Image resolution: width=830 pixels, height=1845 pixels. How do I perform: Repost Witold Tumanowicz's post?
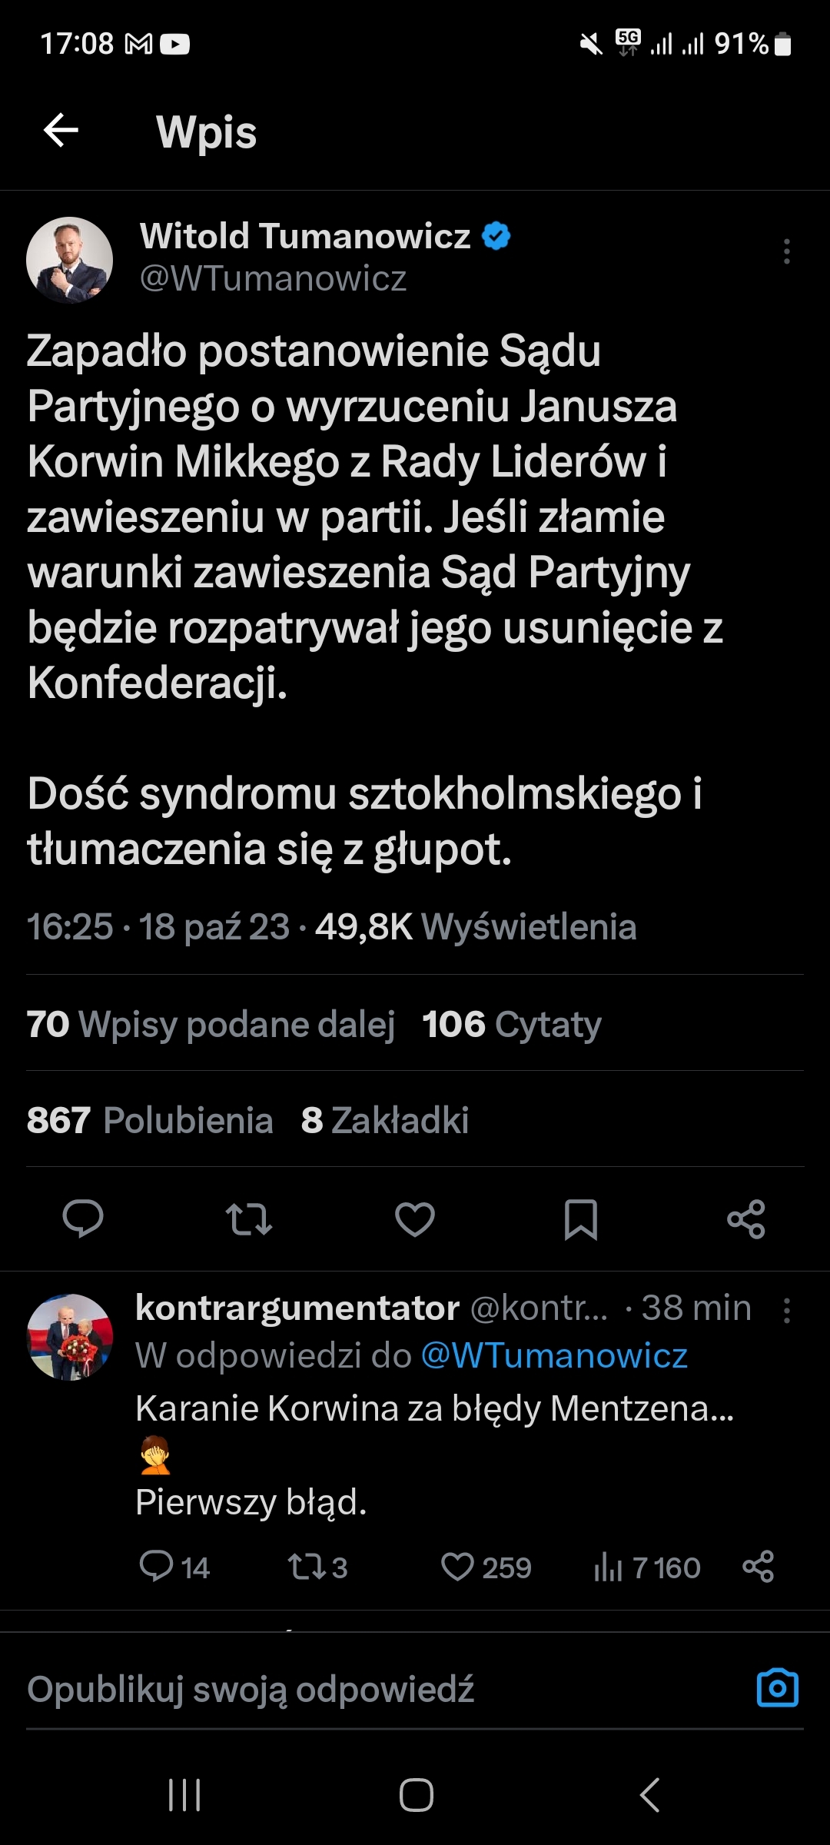(249, 1218)
